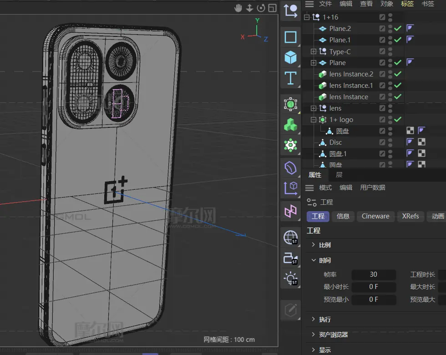Toggle green checkmark of 1+ logo
The image size is (446, 355).
click(398, 119)
